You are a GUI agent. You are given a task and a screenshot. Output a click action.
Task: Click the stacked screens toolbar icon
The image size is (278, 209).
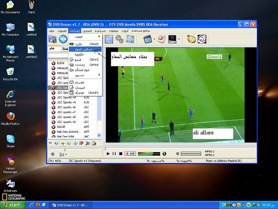tap(130, 39)
